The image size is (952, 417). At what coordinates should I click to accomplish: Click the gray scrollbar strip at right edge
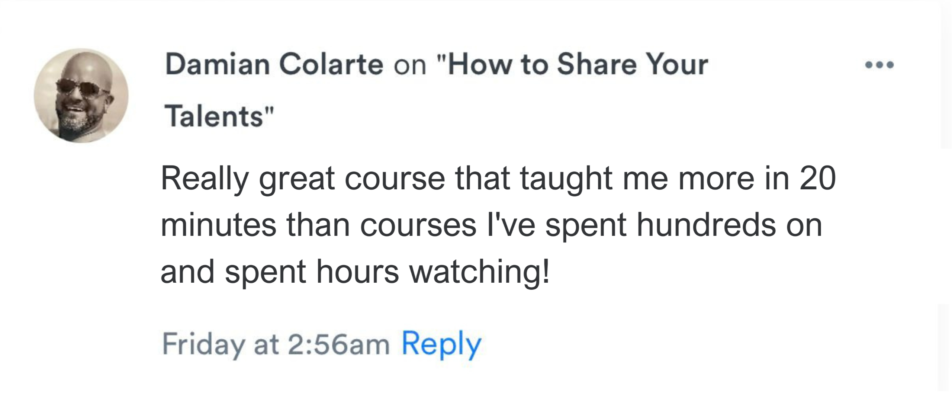coord(946,74)
